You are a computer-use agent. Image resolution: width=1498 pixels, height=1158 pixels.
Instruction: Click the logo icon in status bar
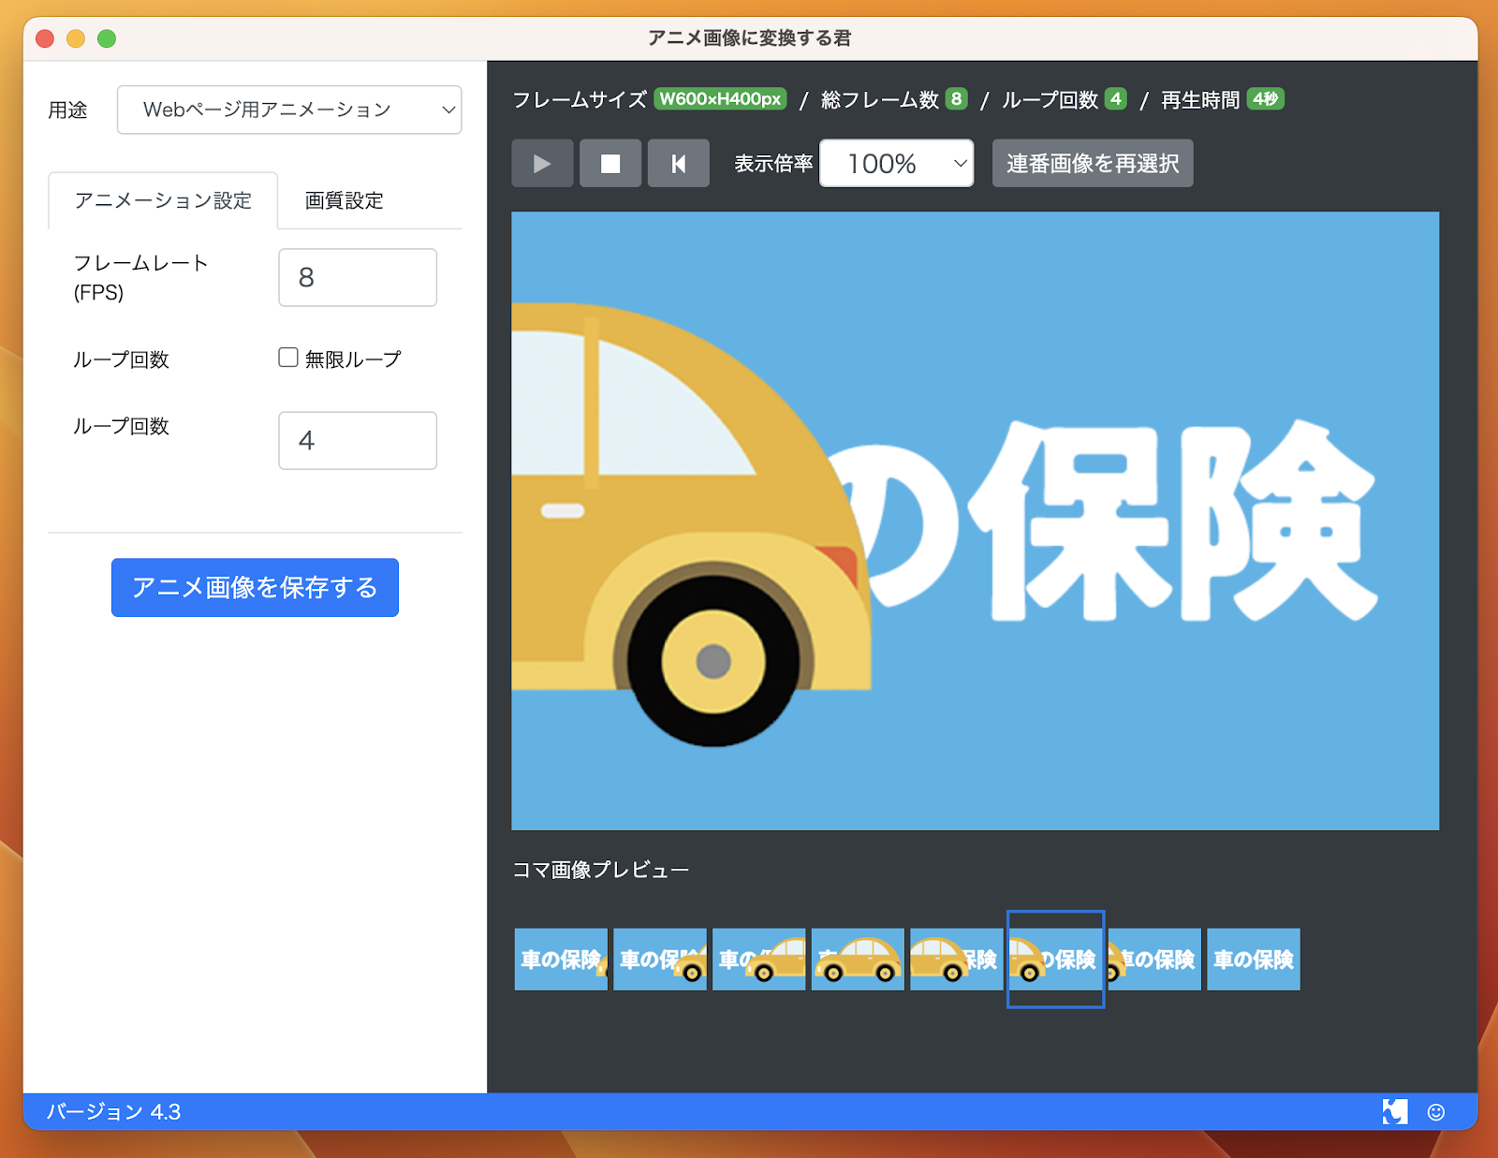point(1394,1111)
